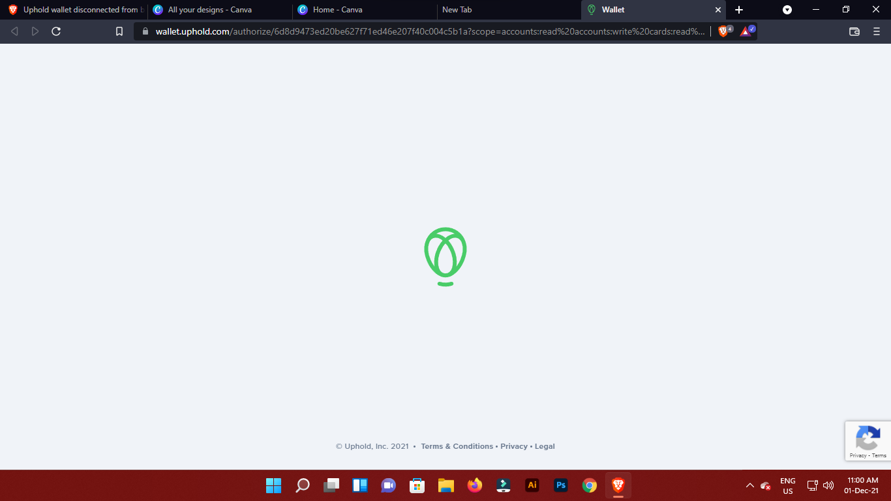Focus the wallet.uphold.com address bar
891x501 pixels.
coord(430,31)
